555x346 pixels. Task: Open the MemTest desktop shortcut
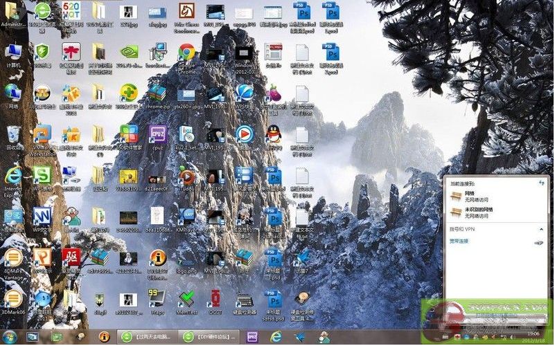(x=186, y=300)
